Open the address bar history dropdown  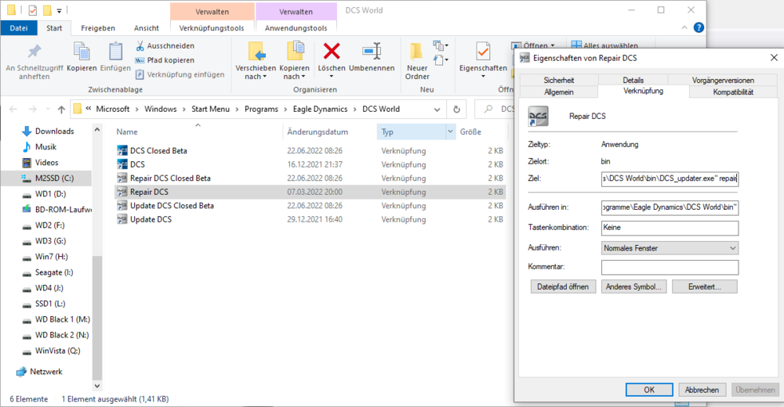(437, 110)
